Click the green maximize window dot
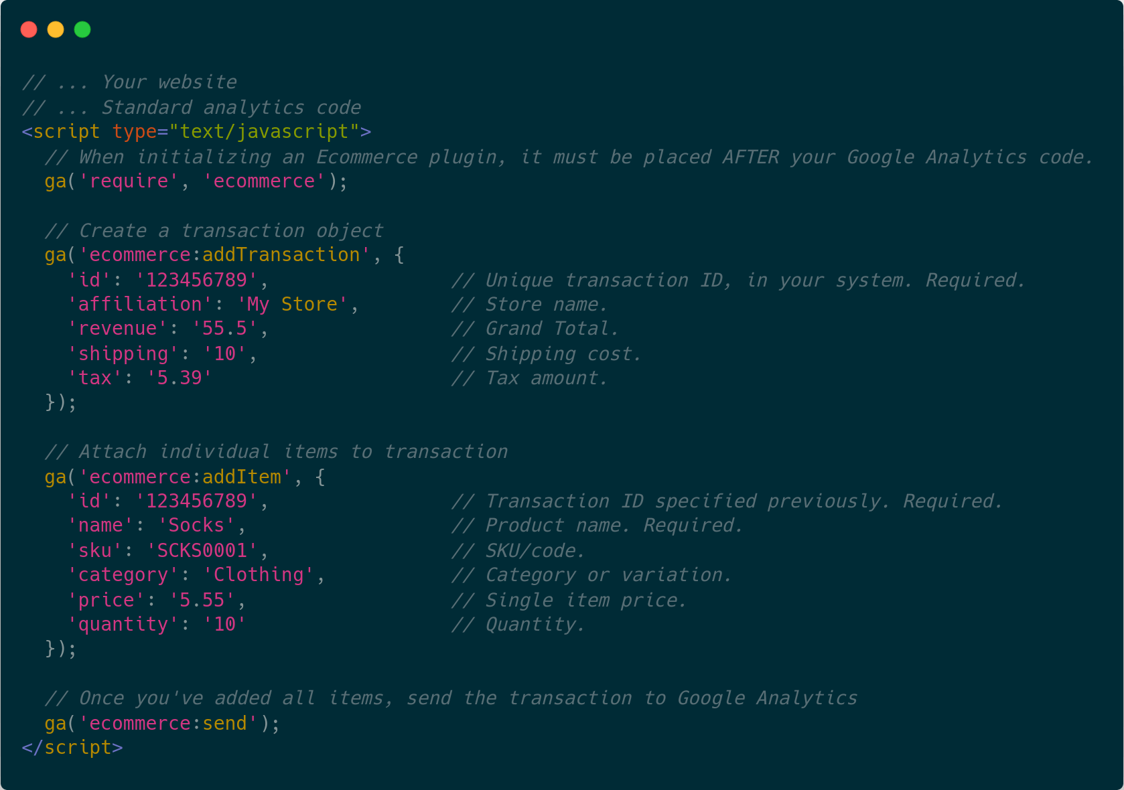Image resolution: width=1124 pixels, height=790 pixels. click(x=82, y=29)
